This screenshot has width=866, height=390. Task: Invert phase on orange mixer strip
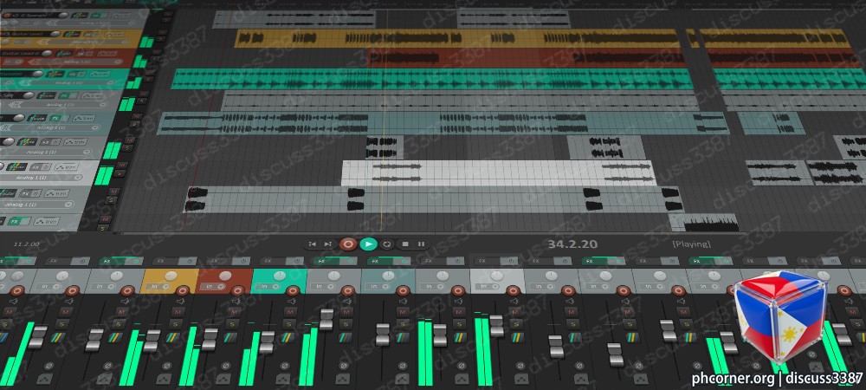pos(167,366)
